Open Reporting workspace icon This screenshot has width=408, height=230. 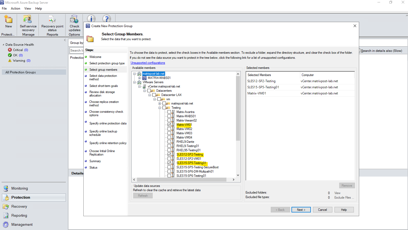tap(6, 216)
